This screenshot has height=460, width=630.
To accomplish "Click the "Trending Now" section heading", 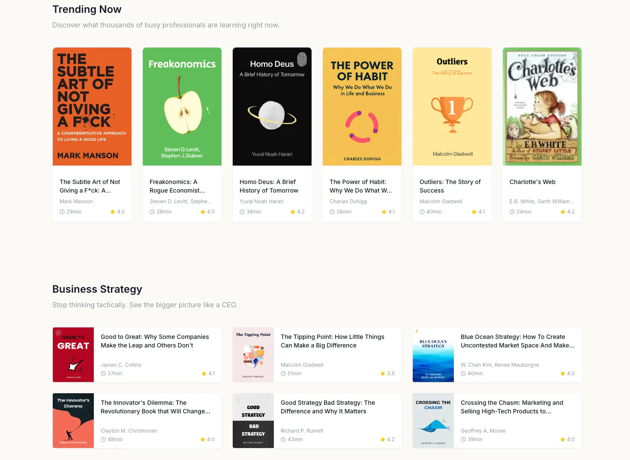I will pyautogui.click(x=87, y=9).
